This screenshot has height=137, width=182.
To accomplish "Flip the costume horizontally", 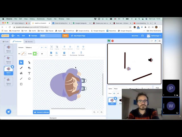I will tap(73, 54).
